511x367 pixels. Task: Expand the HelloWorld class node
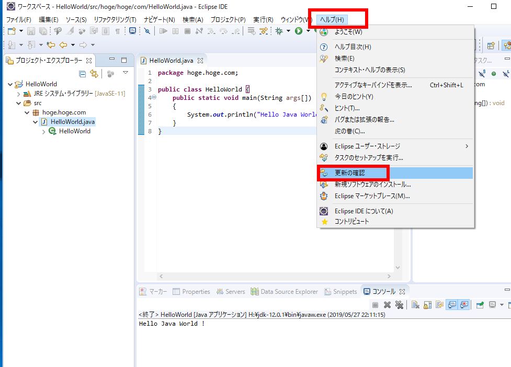click(x=43, y=132)
